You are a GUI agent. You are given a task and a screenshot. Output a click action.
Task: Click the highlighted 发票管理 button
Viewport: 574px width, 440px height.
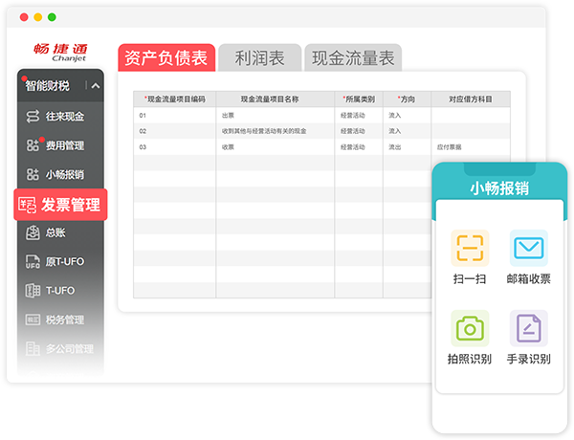click(61, 205)
